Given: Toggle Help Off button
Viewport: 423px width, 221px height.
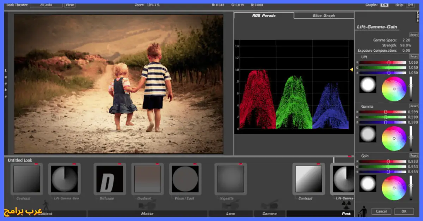Looking at the screenshot, I should (410, 5).
